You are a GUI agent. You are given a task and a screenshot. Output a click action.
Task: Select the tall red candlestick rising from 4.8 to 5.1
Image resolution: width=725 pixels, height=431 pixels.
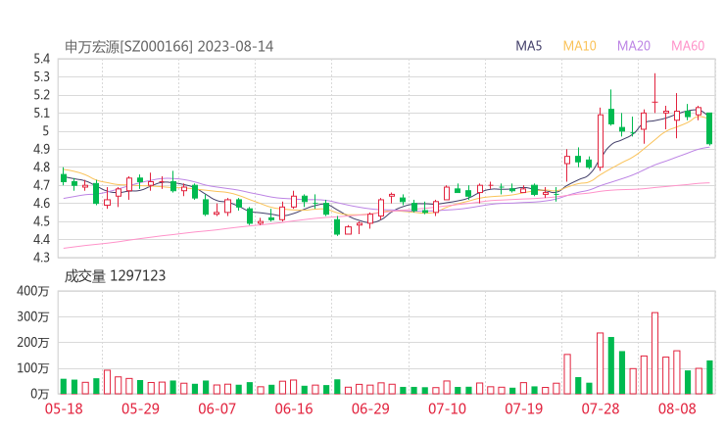[601, 139]
